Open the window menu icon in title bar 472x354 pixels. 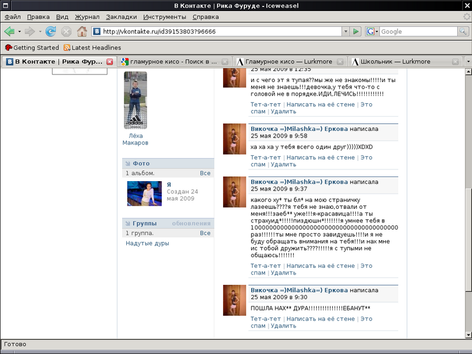point(5,5)
